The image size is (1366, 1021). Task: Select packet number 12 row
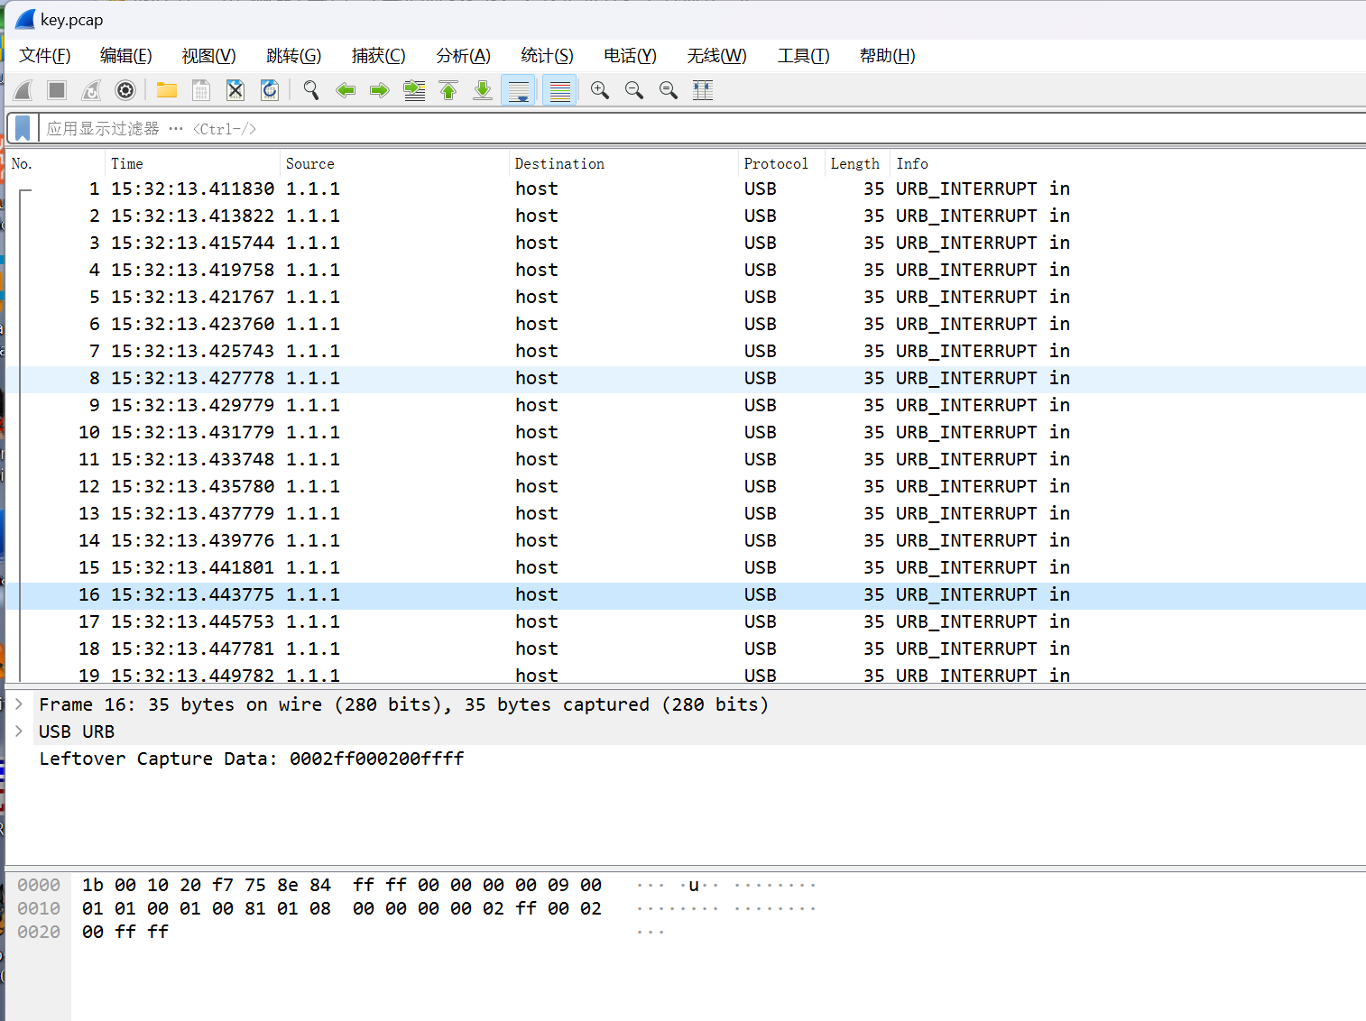coord(686,486)
